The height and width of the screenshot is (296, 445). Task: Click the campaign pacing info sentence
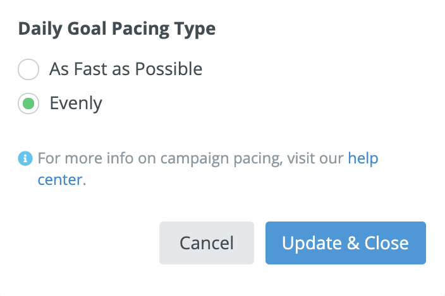click(x=190, y=158)
